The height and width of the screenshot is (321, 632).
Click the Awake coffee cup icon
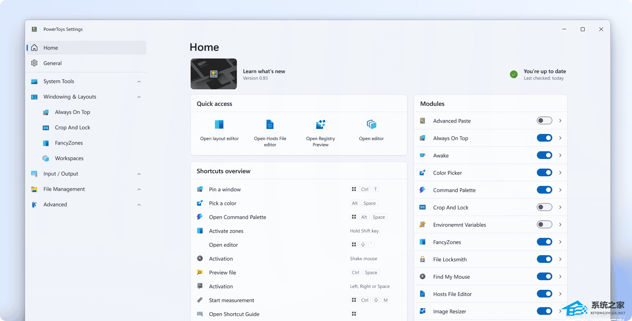(x=423, y=155)
